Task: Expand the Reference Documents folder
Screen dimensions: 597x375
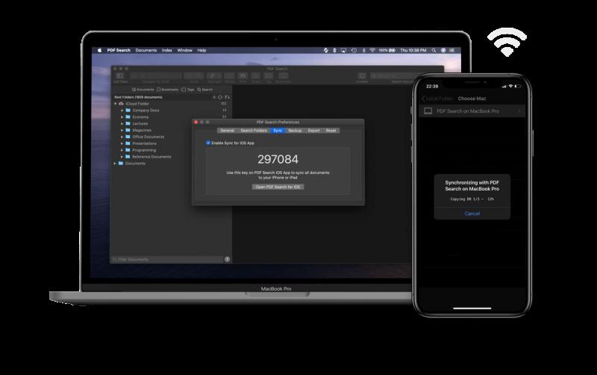Action: 122,157
